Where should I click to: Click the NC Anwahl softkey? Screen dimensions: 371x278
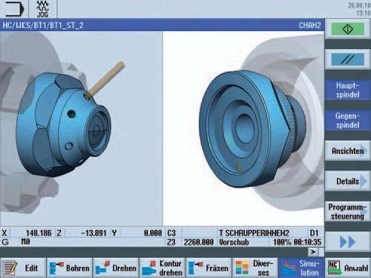coord(348,268)
